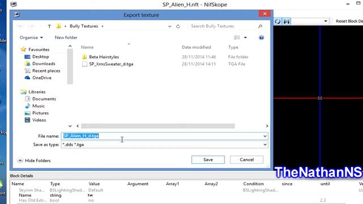The width and height of the screenshot is (363, 204).
Task: Click New folder in the toolbar
Action: [66, 37]
